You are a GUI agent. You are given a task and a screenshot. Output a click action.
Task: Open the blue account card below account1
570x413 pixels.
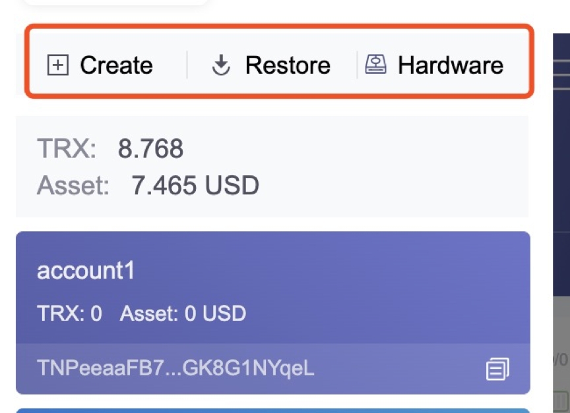[272, 410]
